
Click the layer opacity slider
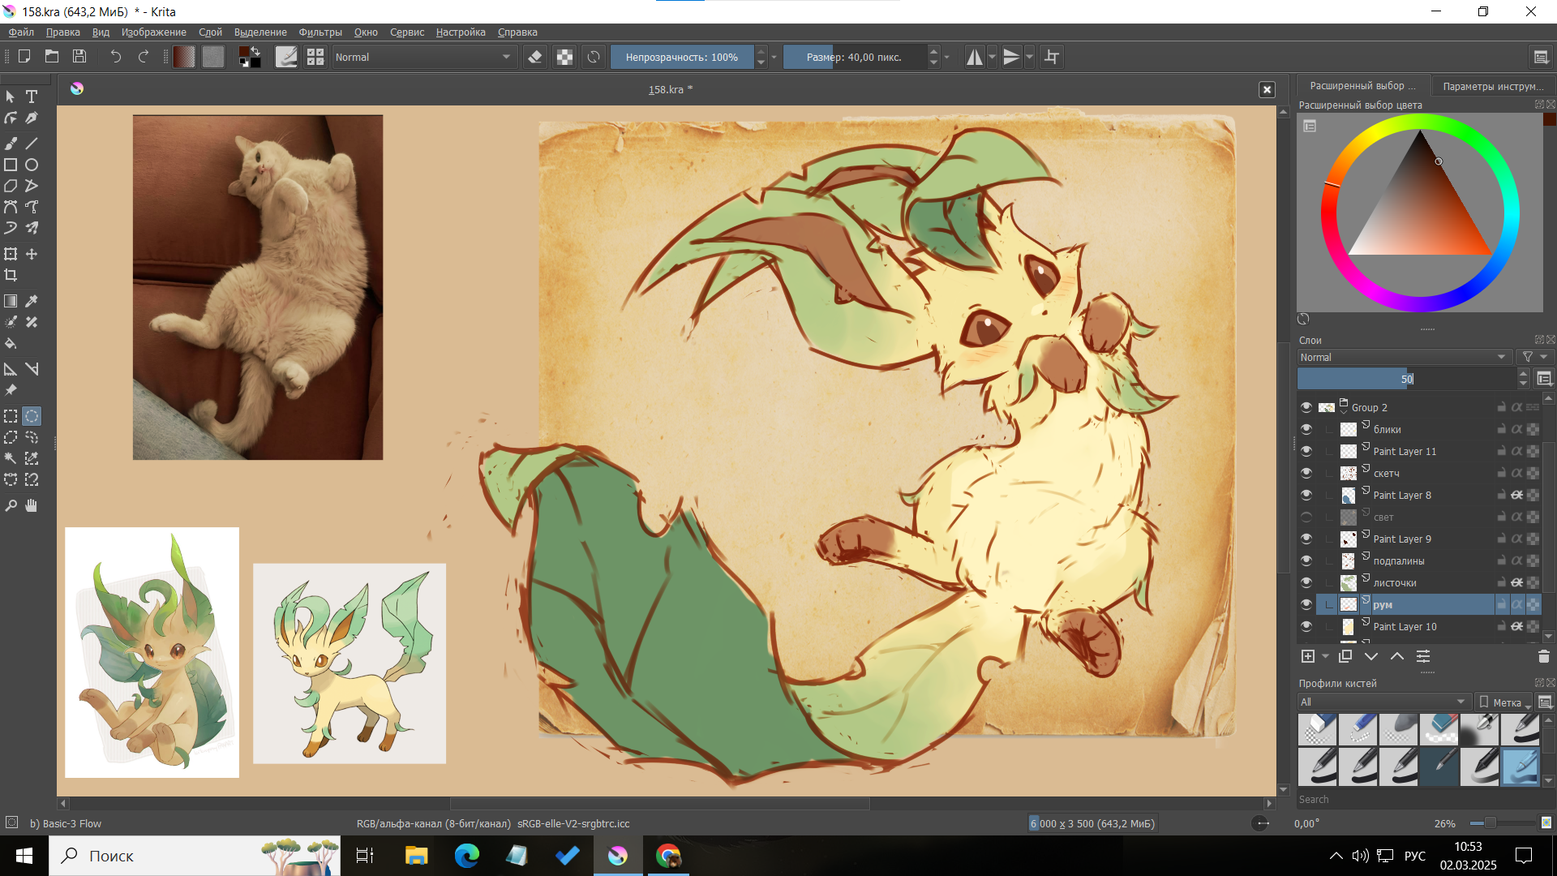[1405, 379]
